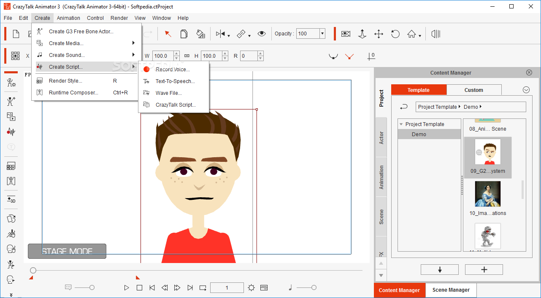The image size is (541, 298).
Task: Close the Content Manager panel
Action: tap(529, 72)
